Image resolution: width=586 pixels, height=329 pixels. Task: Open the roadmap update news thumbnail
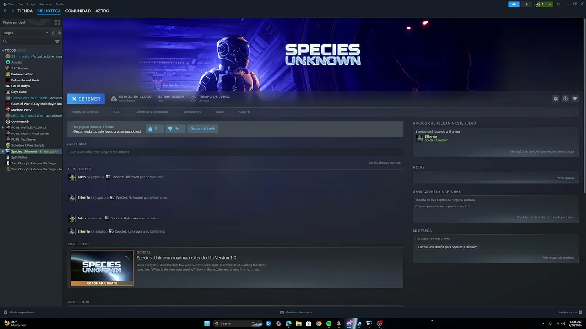pyautogui.click(x=102, y=268)
